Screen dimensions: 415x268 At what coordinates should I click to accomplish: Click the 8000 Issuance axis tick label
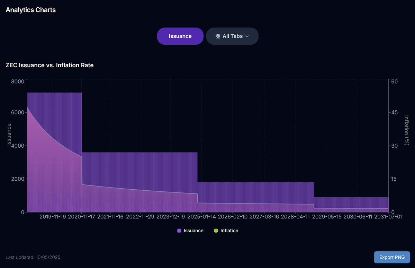click(17, 81)
